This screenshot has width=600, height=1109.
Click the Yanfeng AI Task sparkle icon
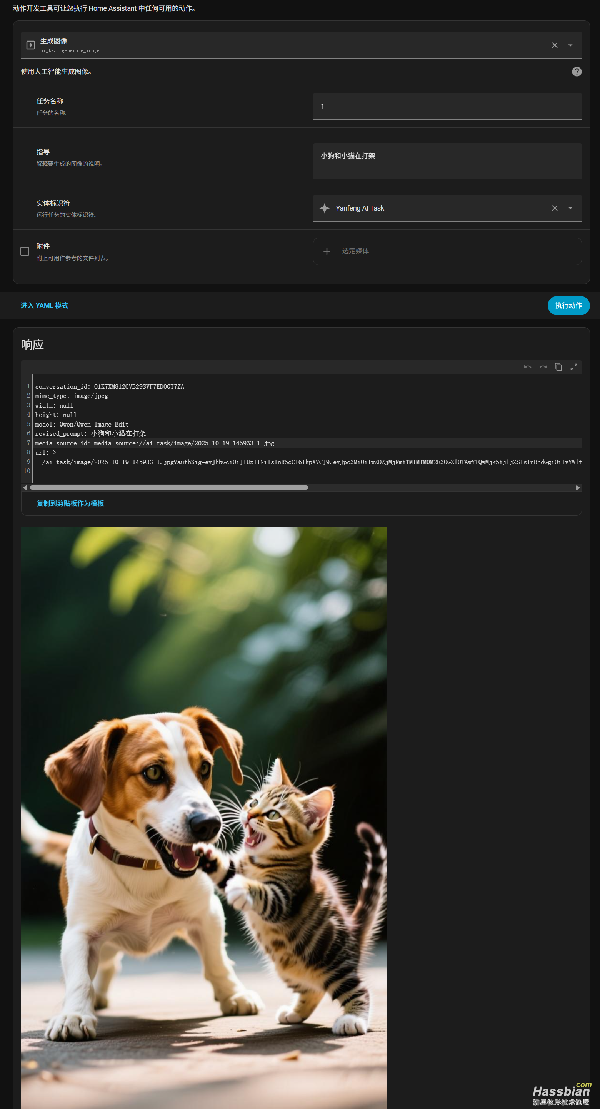coord(325,208)
